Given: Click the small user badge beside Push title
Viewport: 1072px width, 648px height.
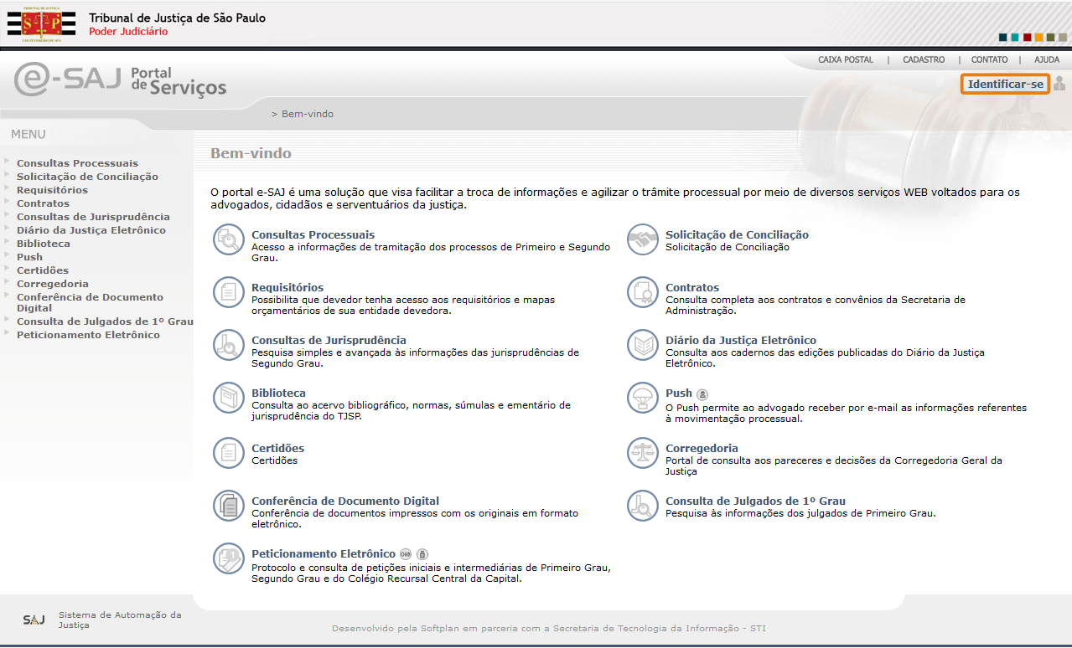Looking at the screenshot, I should [702, 394].
